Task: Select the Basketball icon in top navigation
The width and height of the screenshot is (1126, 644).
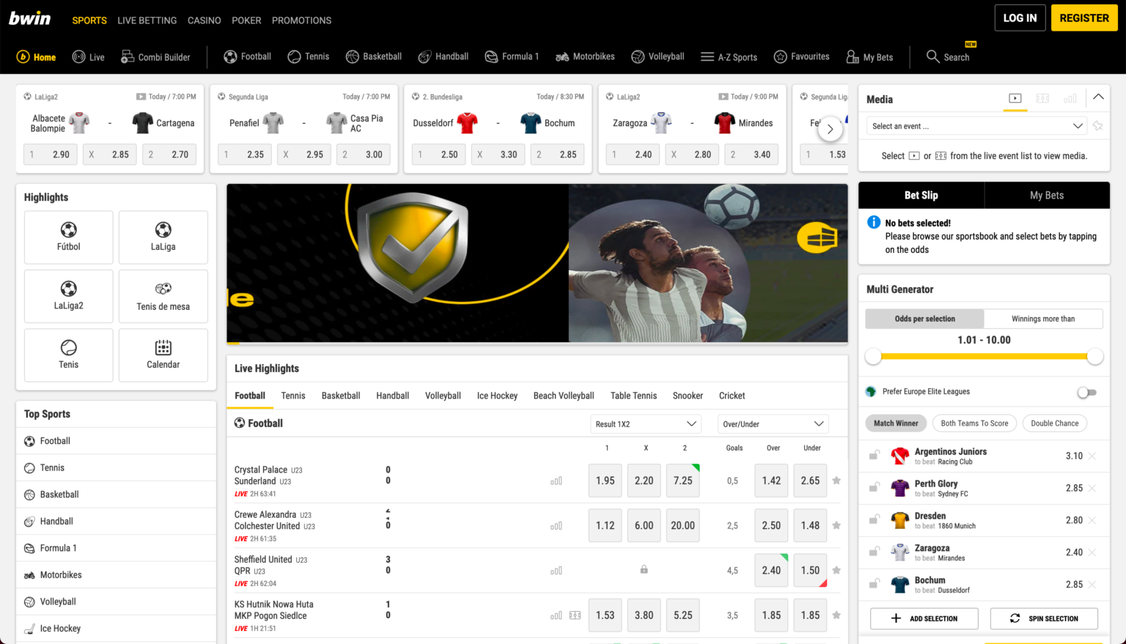Action: (353, 56)
